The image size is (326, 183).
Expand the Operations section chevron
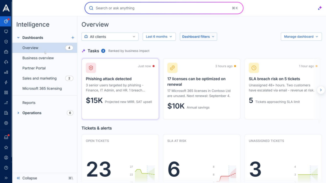[18, 113]
